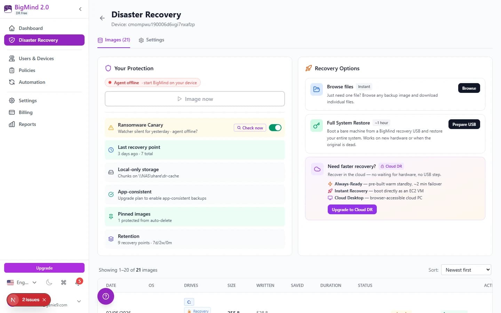Click the back arrow beside Disaster Recovery
The image size is (501, 313).
point(102,18)
